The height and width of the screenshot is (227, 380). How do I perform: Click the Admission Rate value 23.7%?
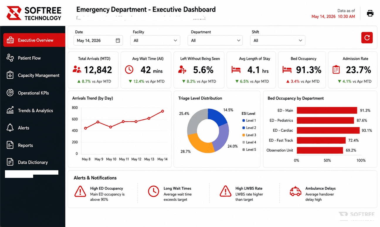pyautogui.click(x=359, y=70)
